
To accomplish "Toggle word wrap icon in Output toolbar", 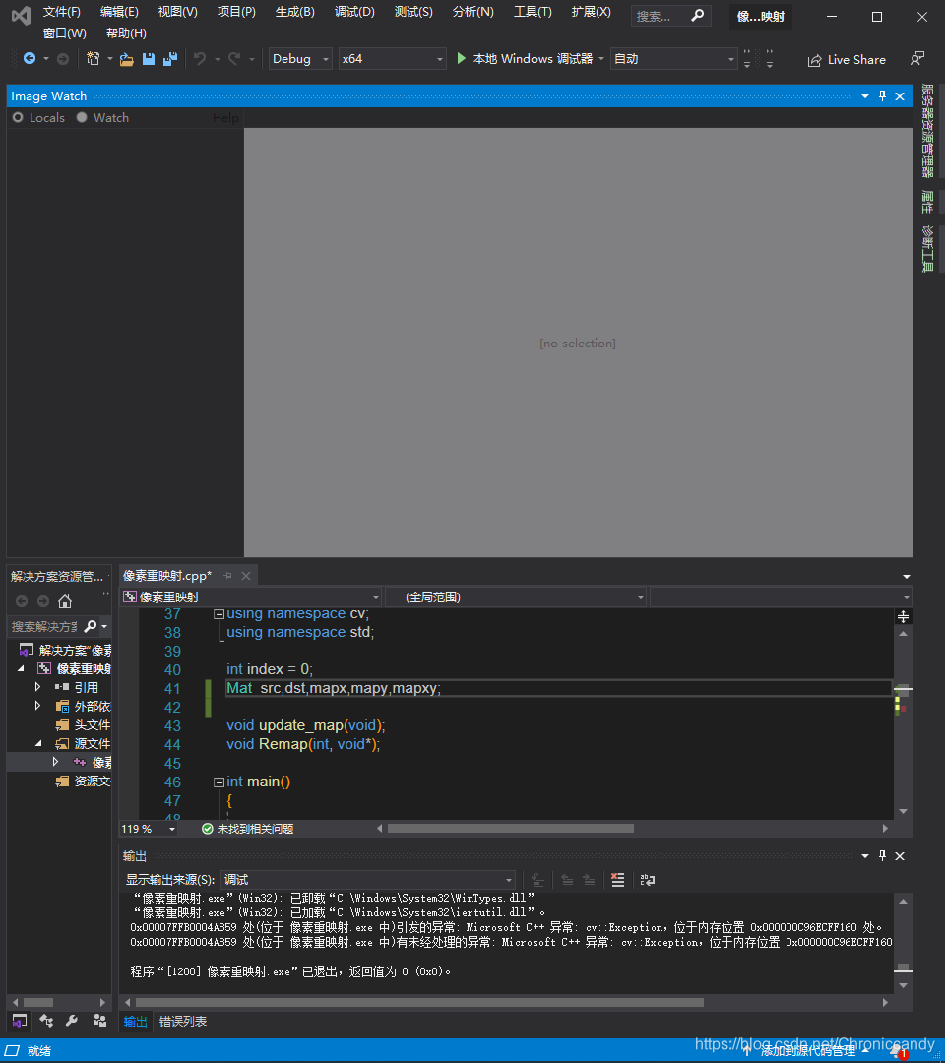I will point(648,880).
